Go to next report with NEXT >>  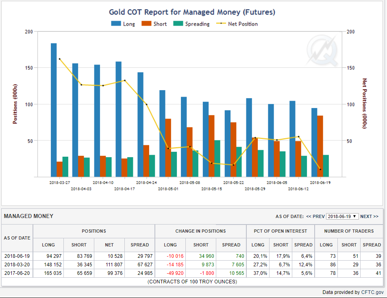point(369,216)
